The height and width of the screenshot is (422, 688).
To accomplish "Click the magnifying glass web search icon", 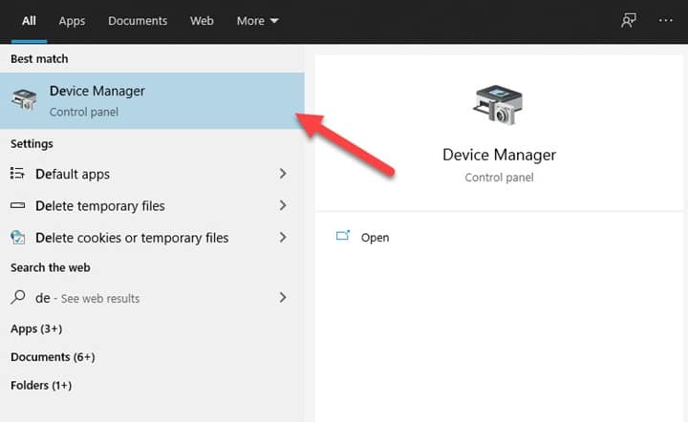I will coord(17,297).
